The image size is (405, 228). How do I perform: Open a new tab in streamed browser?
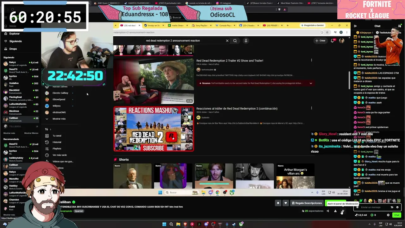pos(288,25)
